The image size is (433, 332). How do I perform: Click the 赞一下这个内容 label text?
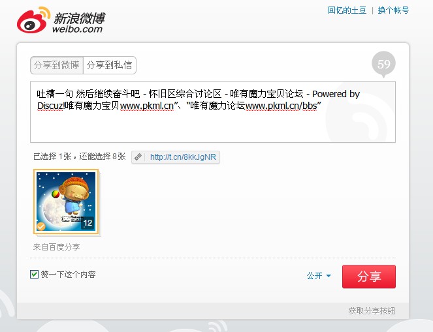[68, 275]
